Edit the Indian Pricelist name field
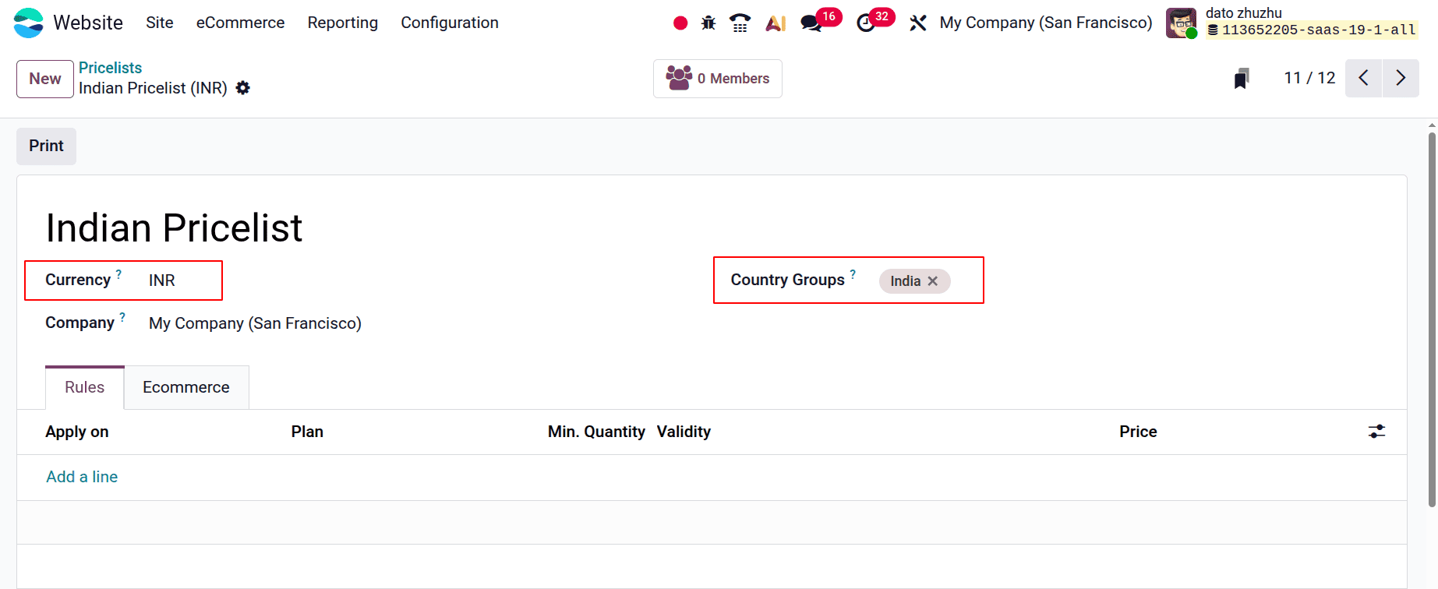The width and height of the screenshot is (1438, 589). click(174, 227)
